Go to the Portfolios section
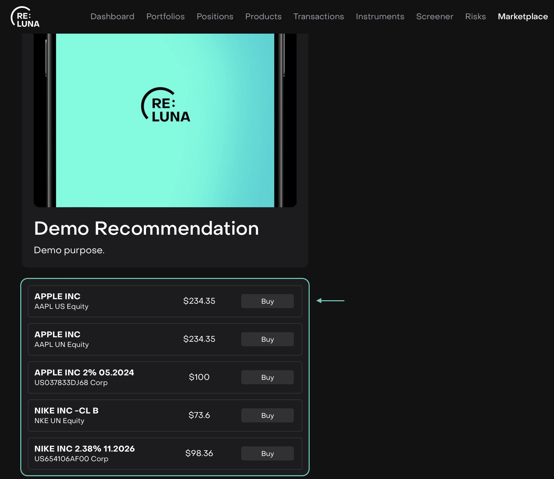This screenshot has height=479, width=554. tap(165, 16)
